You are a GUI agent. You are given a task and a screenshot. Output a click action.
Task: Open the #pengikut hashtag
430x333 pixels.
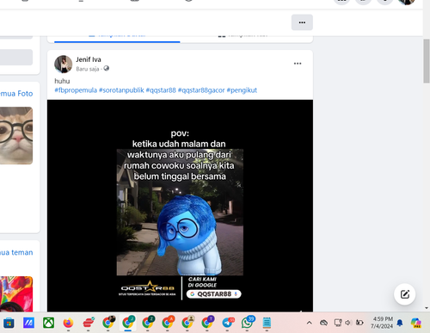pyautogui.click(x=242, y=90)
